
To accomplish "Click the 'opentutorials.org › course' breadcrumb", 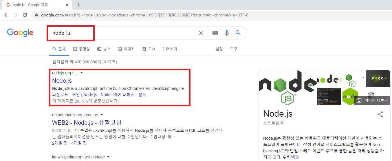I will click(75, 115).
